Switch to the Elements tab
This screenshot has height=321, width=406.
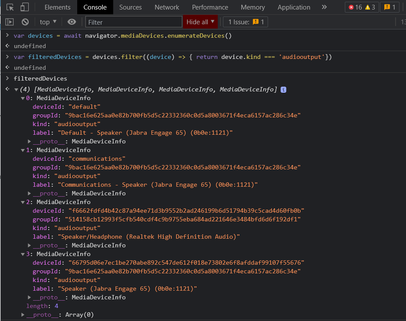pyautogui.click(x=57, y=7)
